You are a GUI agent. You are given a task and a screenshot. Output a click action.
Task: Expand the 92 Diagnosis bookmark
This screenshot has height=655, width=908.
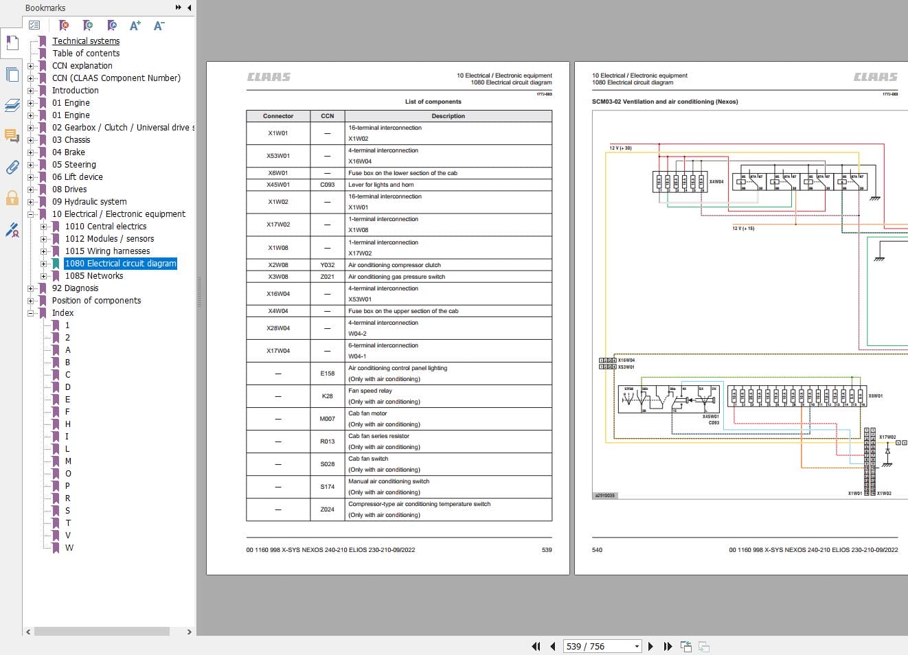[30, 288]
